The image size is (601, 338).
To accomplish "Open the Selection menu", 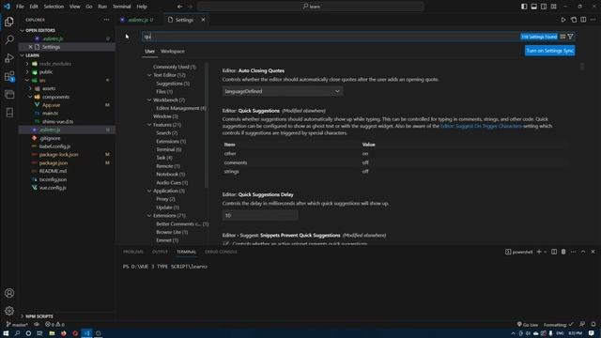I will pos(54,7).
